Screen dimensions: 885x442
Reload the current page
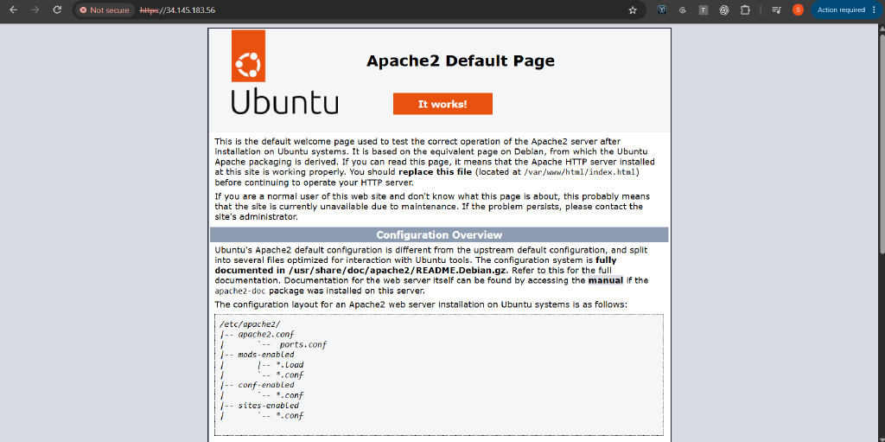pos(57,10)
